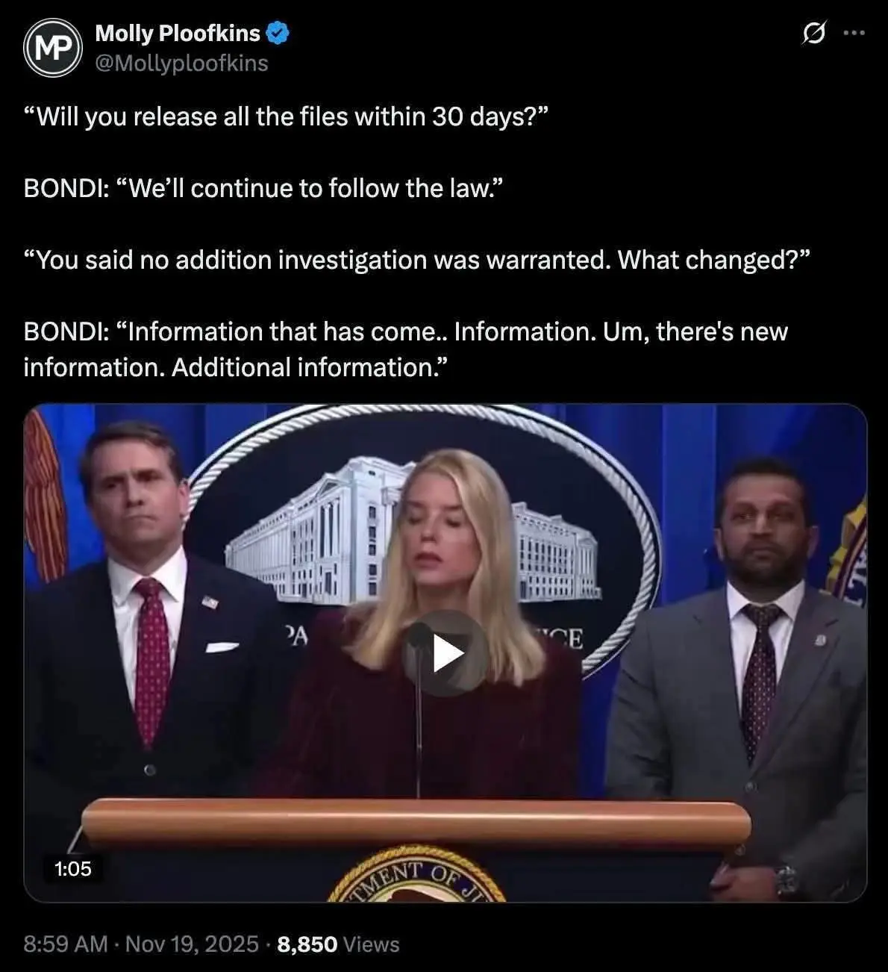Open the MP profile avatar
This screenshot has height=972, width=888.
coord(52,48)
